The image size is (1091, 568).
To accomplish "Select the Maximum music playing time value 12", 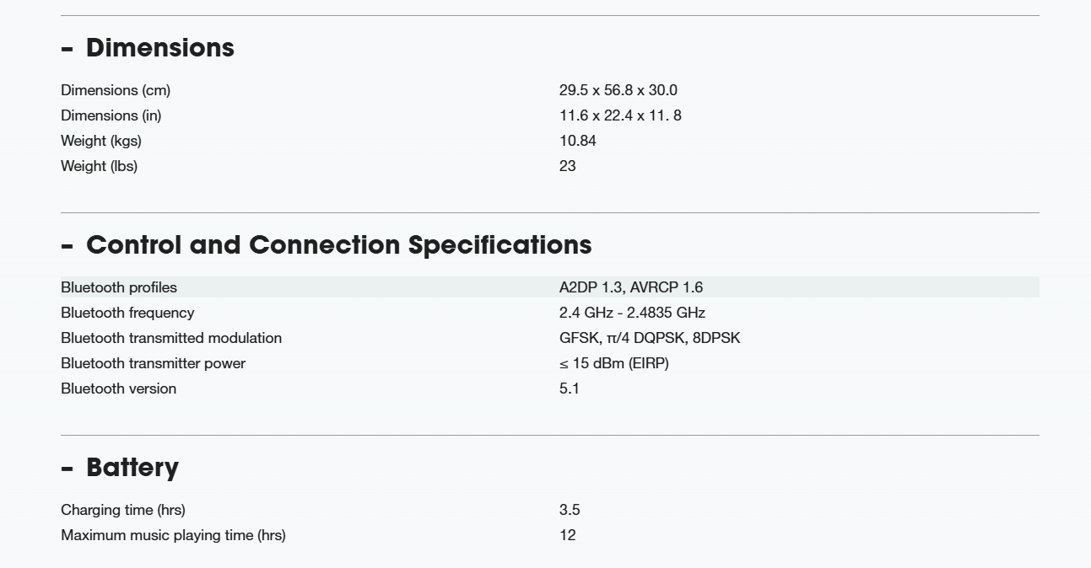I will (568, 535).
